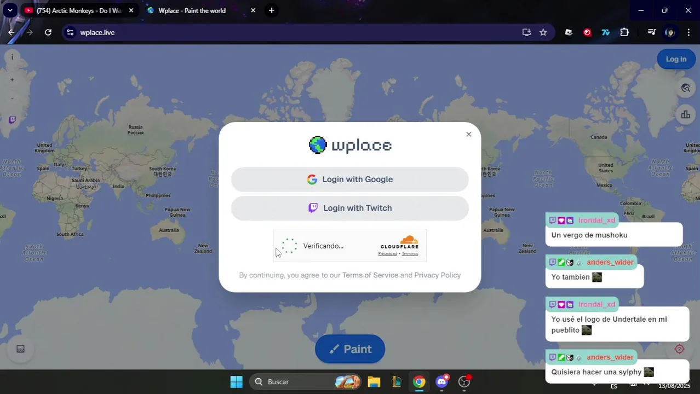
Task: Click the taskbar date 13/08/2025
Action: [x=674, y=386]
